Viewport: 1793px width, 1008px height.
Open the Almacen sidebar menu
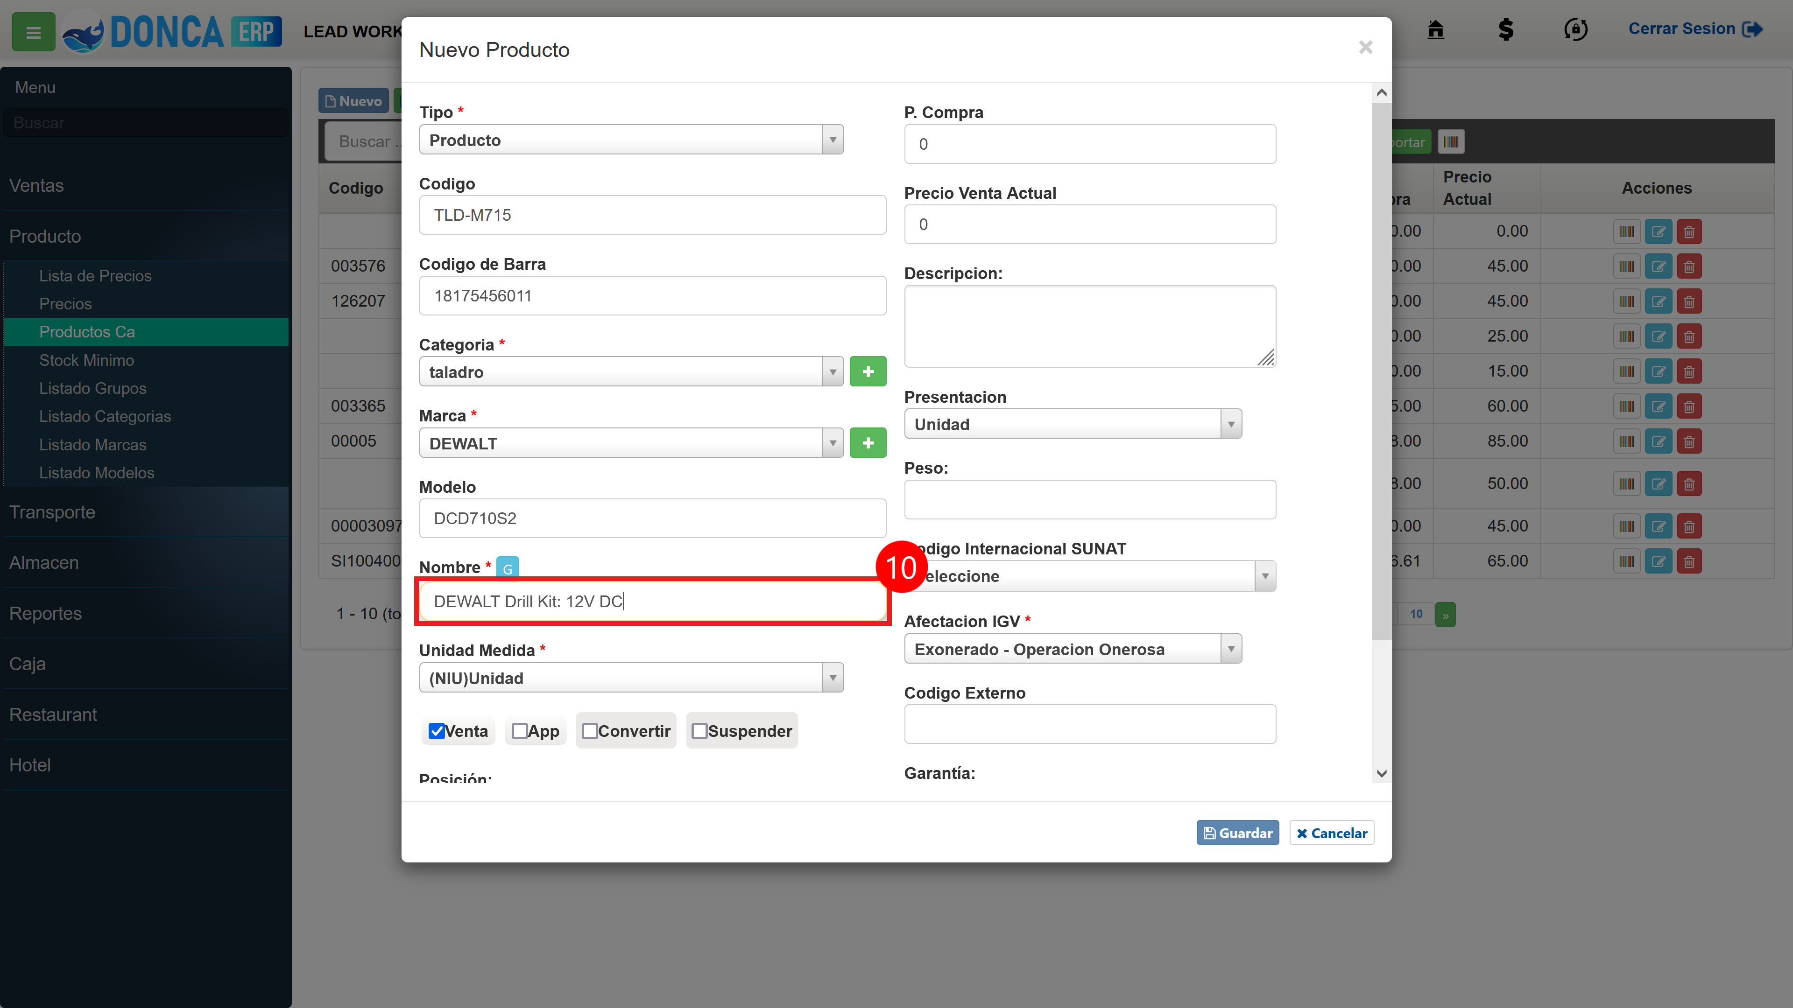(146, 562)
